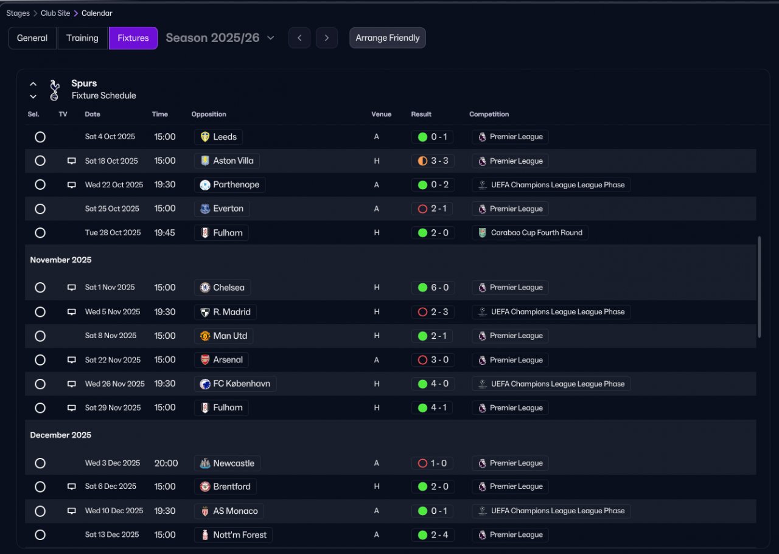The width and height of the screenshot is (779, 554).
Task: Select the radio button for the Leeds fixture
Action: coord(40,137)
